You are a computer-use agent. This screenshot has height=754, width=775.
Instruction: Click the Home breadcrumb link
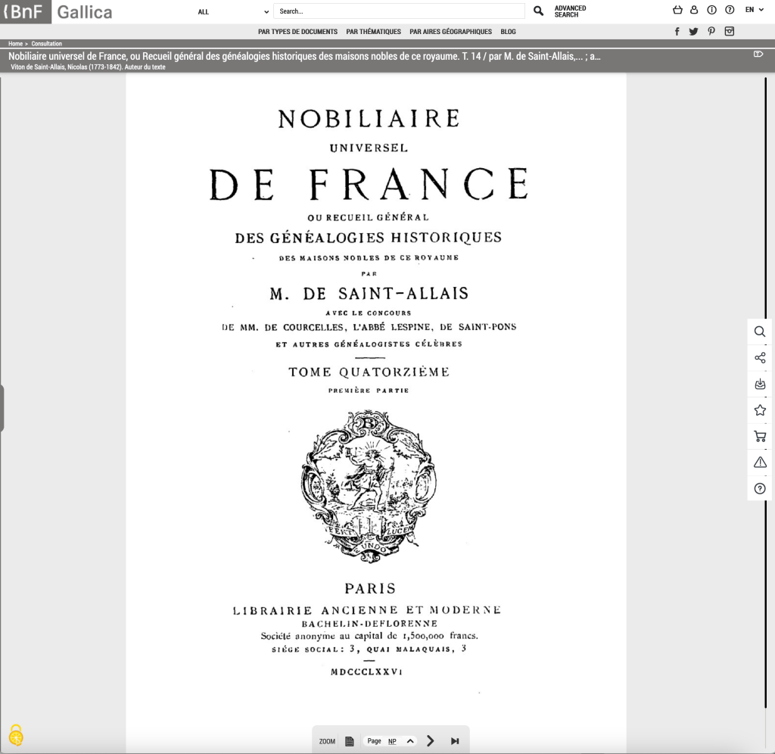point(15,44)
